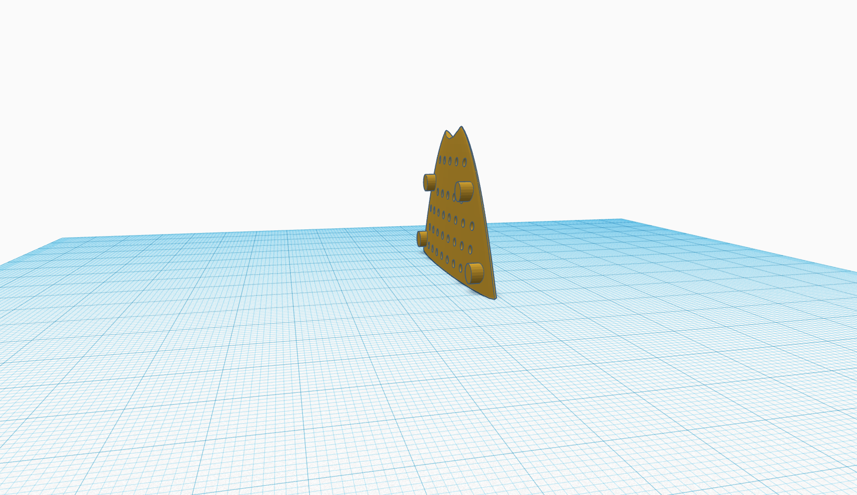Click the largest cylinder peg near the plate's bottom tip
Viewport: 857px width, 495px height.
(474, 273)
